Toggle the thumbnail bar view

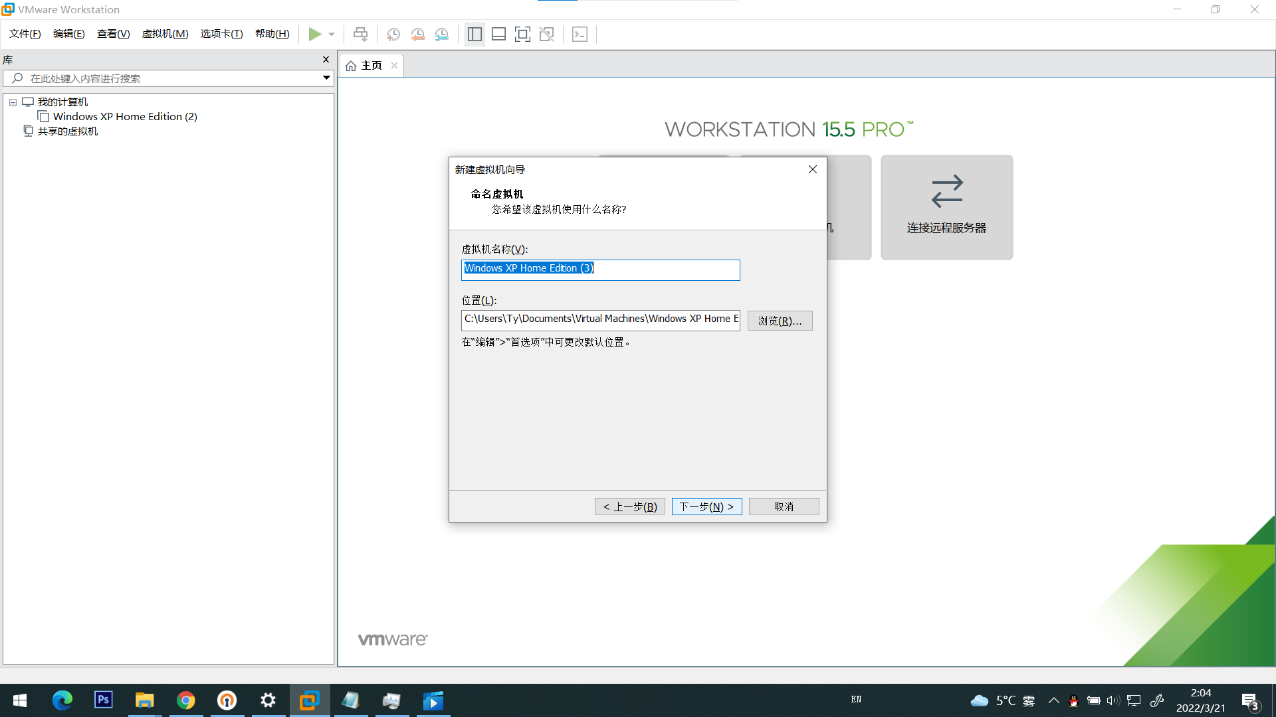[498, 34]
